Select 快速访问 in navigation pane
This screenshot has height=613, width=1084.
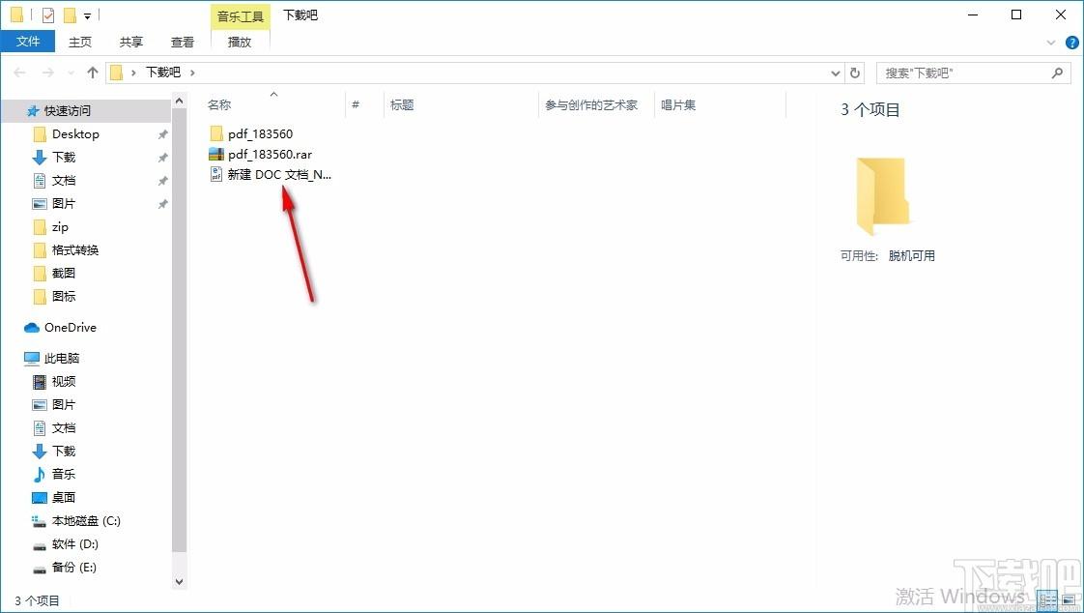pos(67,110)
